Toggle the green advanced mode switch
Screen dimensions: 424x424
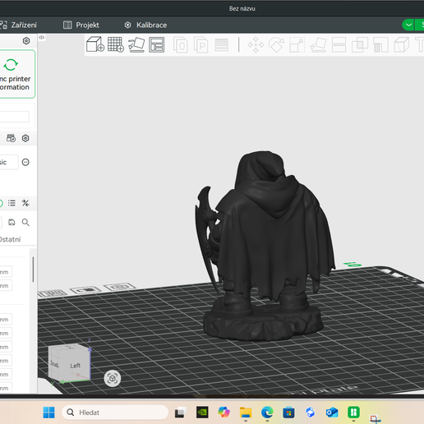1,203
